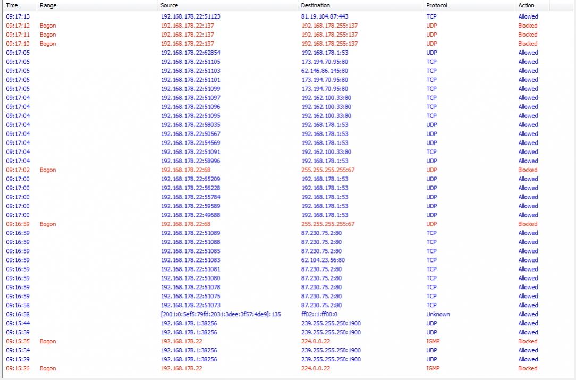Select source 192.168.178.22:51096
Screen dimensions: 576x380
click(191, 107)
